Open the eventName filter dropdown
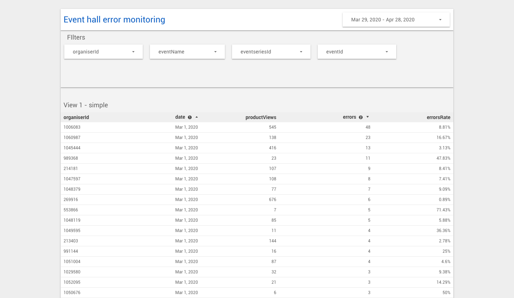The height and width of the screenshot is (298, 514). [x=187, y=52]
